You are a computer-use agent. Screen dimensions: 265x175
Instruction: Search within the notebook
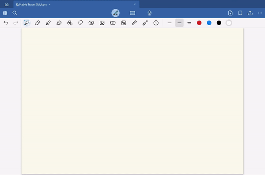click(x=15, y=13)
